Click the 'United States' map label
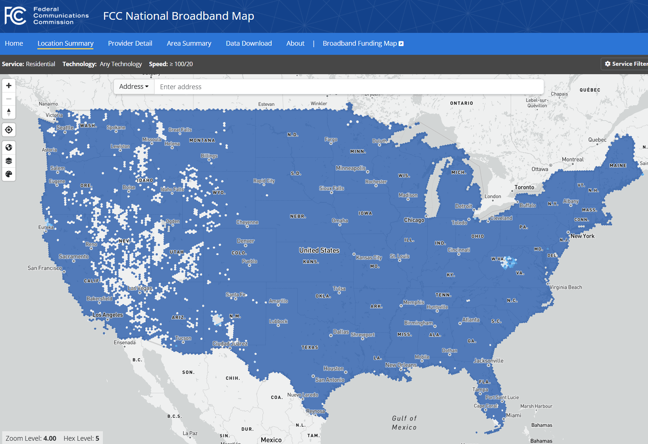 tap(319, 250)
